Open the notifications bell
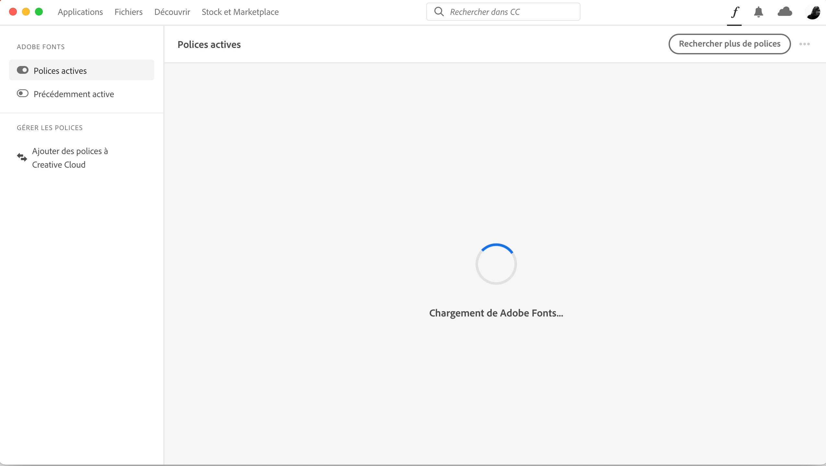This screenshot has height=466, width=826. pyautogui.click(x=758, y=12)
